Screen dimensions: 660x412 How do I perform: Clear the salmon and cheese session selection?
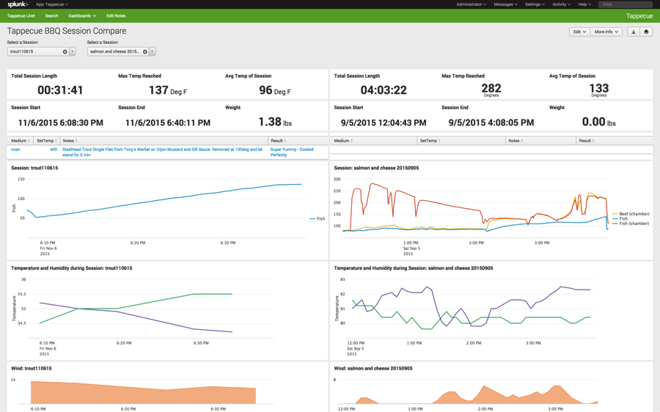click(x=144, y=52)
